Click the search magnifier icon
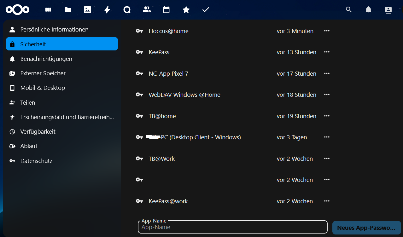403x237 pixels. pos(349,10)
